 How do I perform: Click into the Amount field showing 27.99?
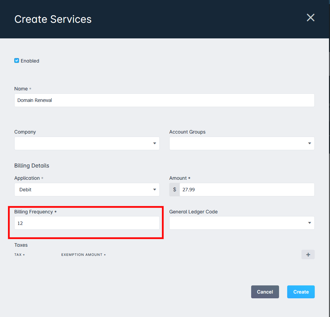pyautogui.click(x=247, y=190)
